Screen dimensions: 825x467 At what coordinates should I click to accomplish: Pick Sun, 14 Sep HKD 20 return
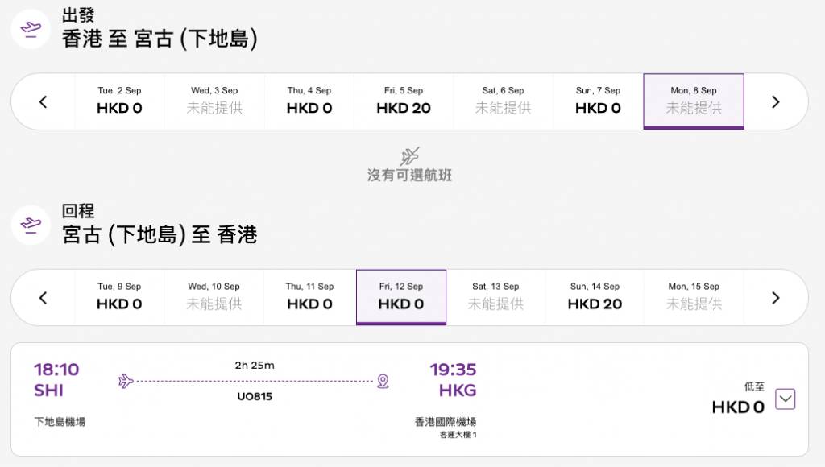tap(595, 297)
